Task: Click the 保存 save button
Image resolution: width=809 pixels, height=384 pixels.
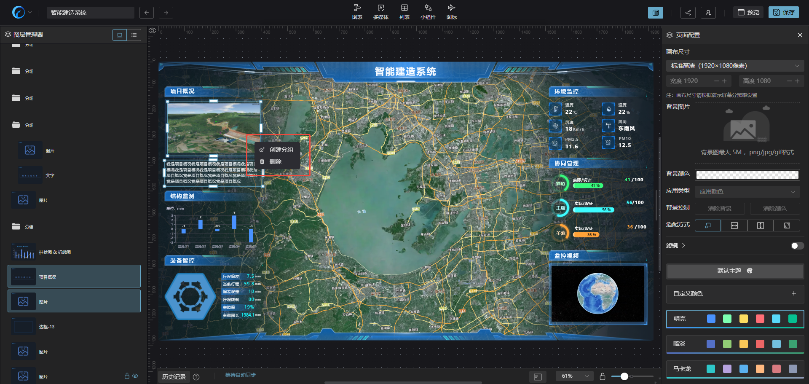Action: coord(783,12)
